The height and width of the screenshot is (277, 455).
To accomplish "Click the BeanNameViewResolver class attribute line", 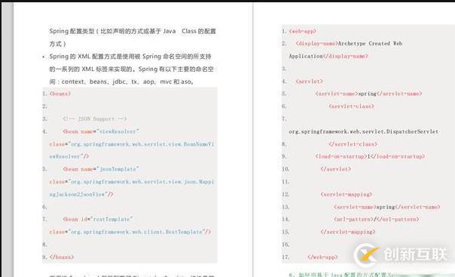I will [x=132, y=144].
